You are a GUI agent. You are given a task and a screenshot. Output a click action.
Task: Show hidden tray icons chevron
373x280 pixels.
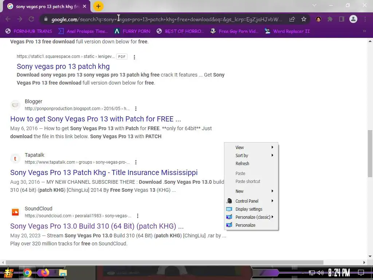click(x=303, y=273)
